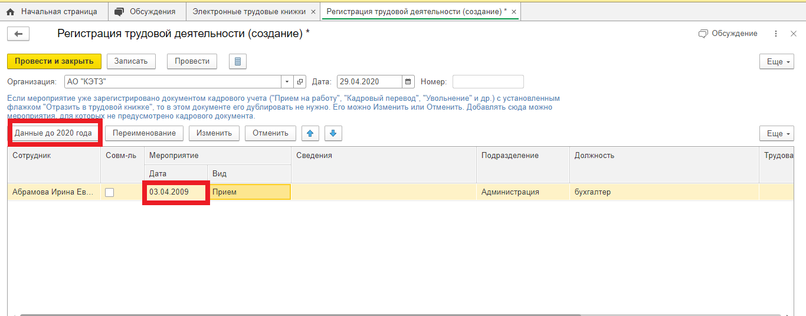Close the Электронные трудовые книжки tab
The height and width of the screenshot is (316, 806).
(313, 12)
